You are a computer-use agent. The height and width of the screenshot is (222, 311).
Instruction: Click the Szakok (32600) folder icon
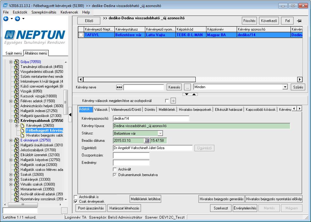[x=17, y=175]
